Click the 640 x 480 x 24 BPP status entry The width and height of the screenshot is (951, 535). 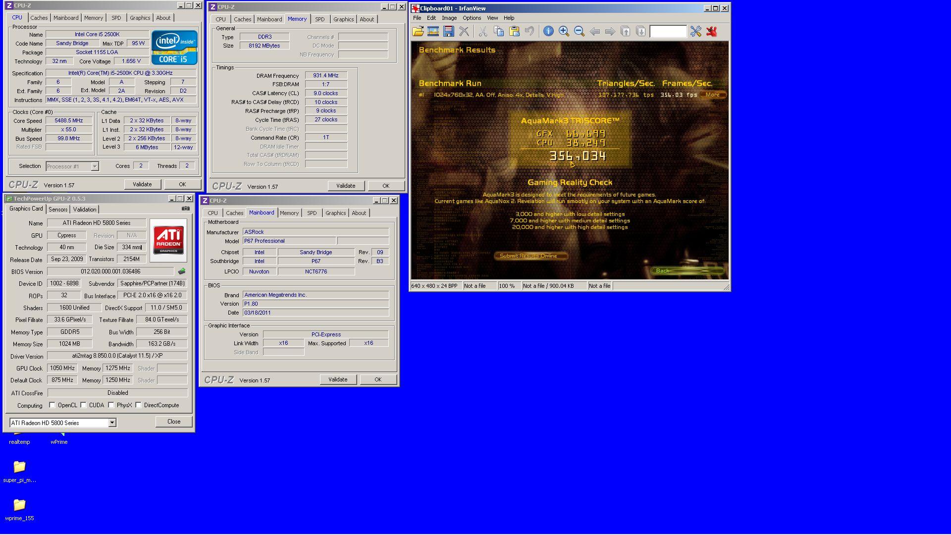tap(435, 286)
